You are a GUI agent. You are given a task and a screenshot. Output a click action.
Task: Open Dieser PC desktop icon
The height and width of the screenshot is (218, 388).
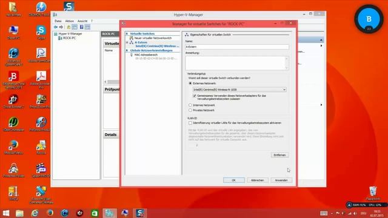point(13,32)
